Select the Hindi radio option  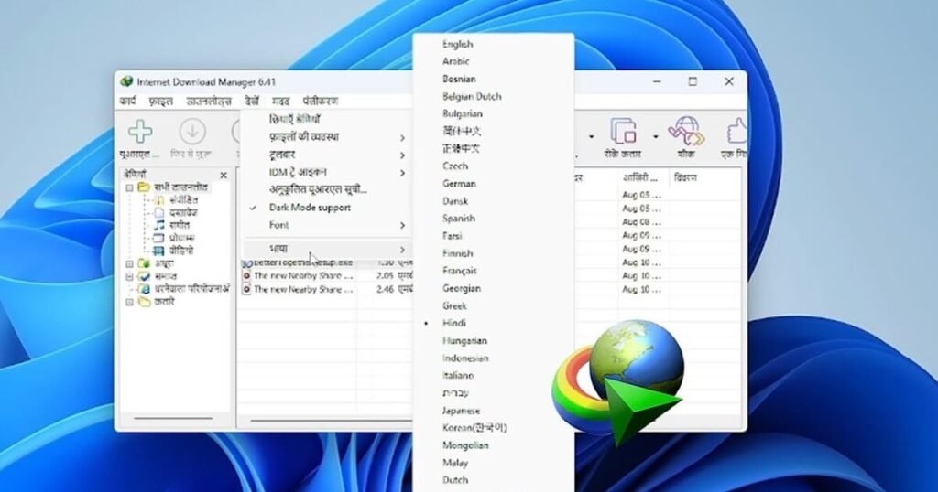click(426, 323)
